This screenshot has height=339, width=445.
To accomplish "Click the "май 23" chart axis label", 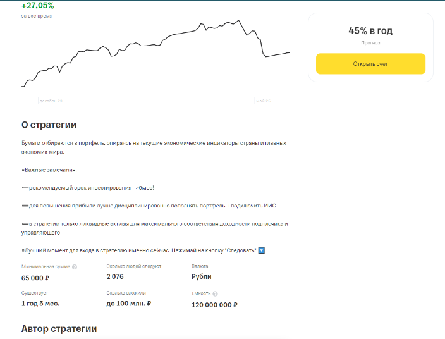I will (x=263, y=101).
